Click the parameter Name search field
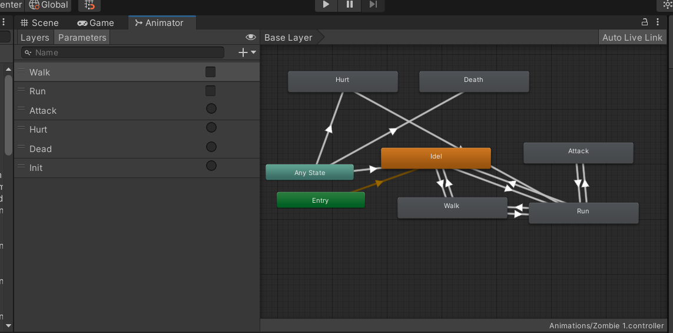673x333 pixels. pyautogui.click(x=122, y=52)
